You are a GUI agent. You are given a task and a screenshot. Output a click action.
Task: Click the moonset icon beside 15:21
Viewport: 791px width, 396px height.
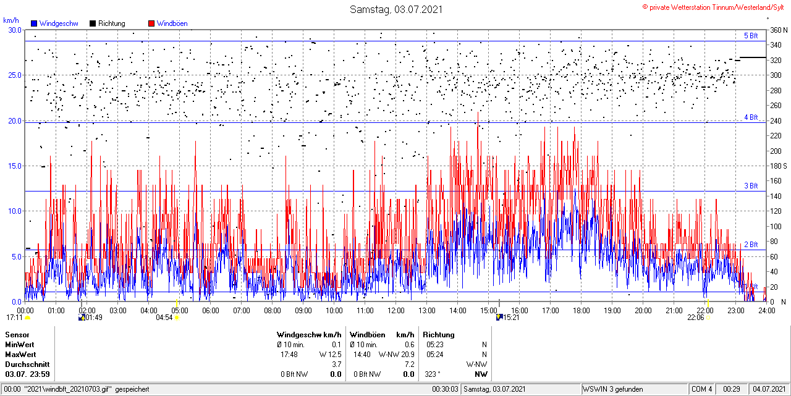click(x=499, y=318)
